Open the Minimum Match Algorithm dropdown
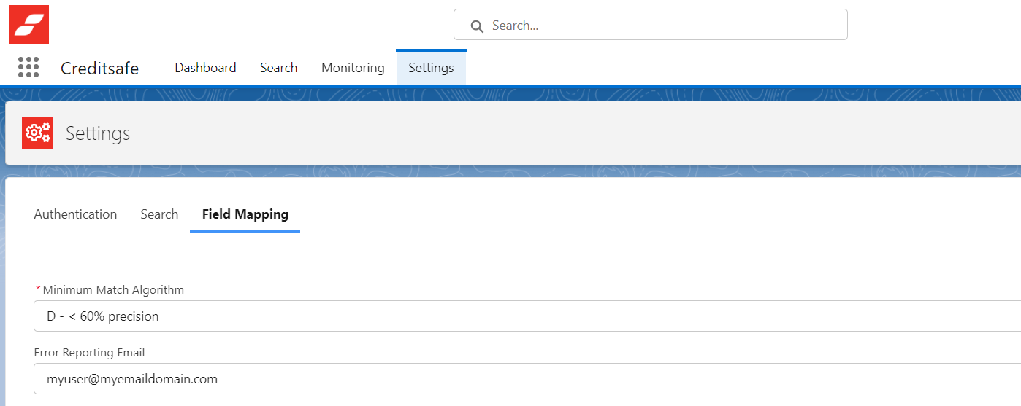Screen dimensions: 1021x406 pyautogui.click(x=526, y=316)
